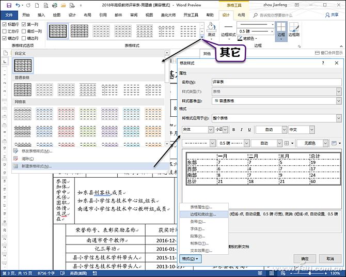The height and width of the screenshot is (277, 346).
Task: Open the font name dropdown showing 宋体
Action: 211,130
